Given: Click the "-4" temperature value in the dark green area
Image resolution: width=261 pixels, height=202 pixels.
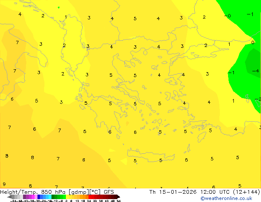Looking at the screenshot, I should 256,71.
